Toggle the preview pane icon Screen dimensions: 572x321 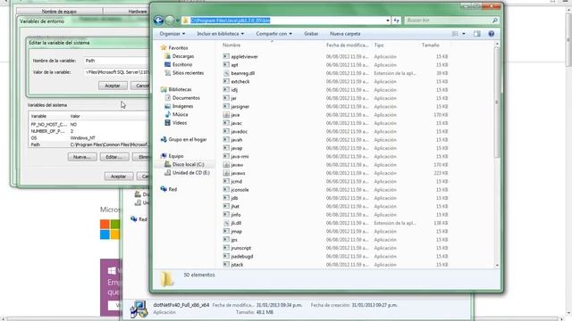pos(476,34)
